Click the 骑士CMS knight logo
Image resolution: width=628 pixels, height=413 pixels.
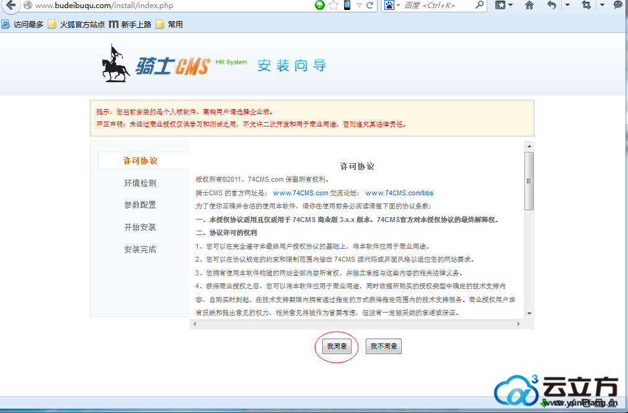(x=155, y=64)
